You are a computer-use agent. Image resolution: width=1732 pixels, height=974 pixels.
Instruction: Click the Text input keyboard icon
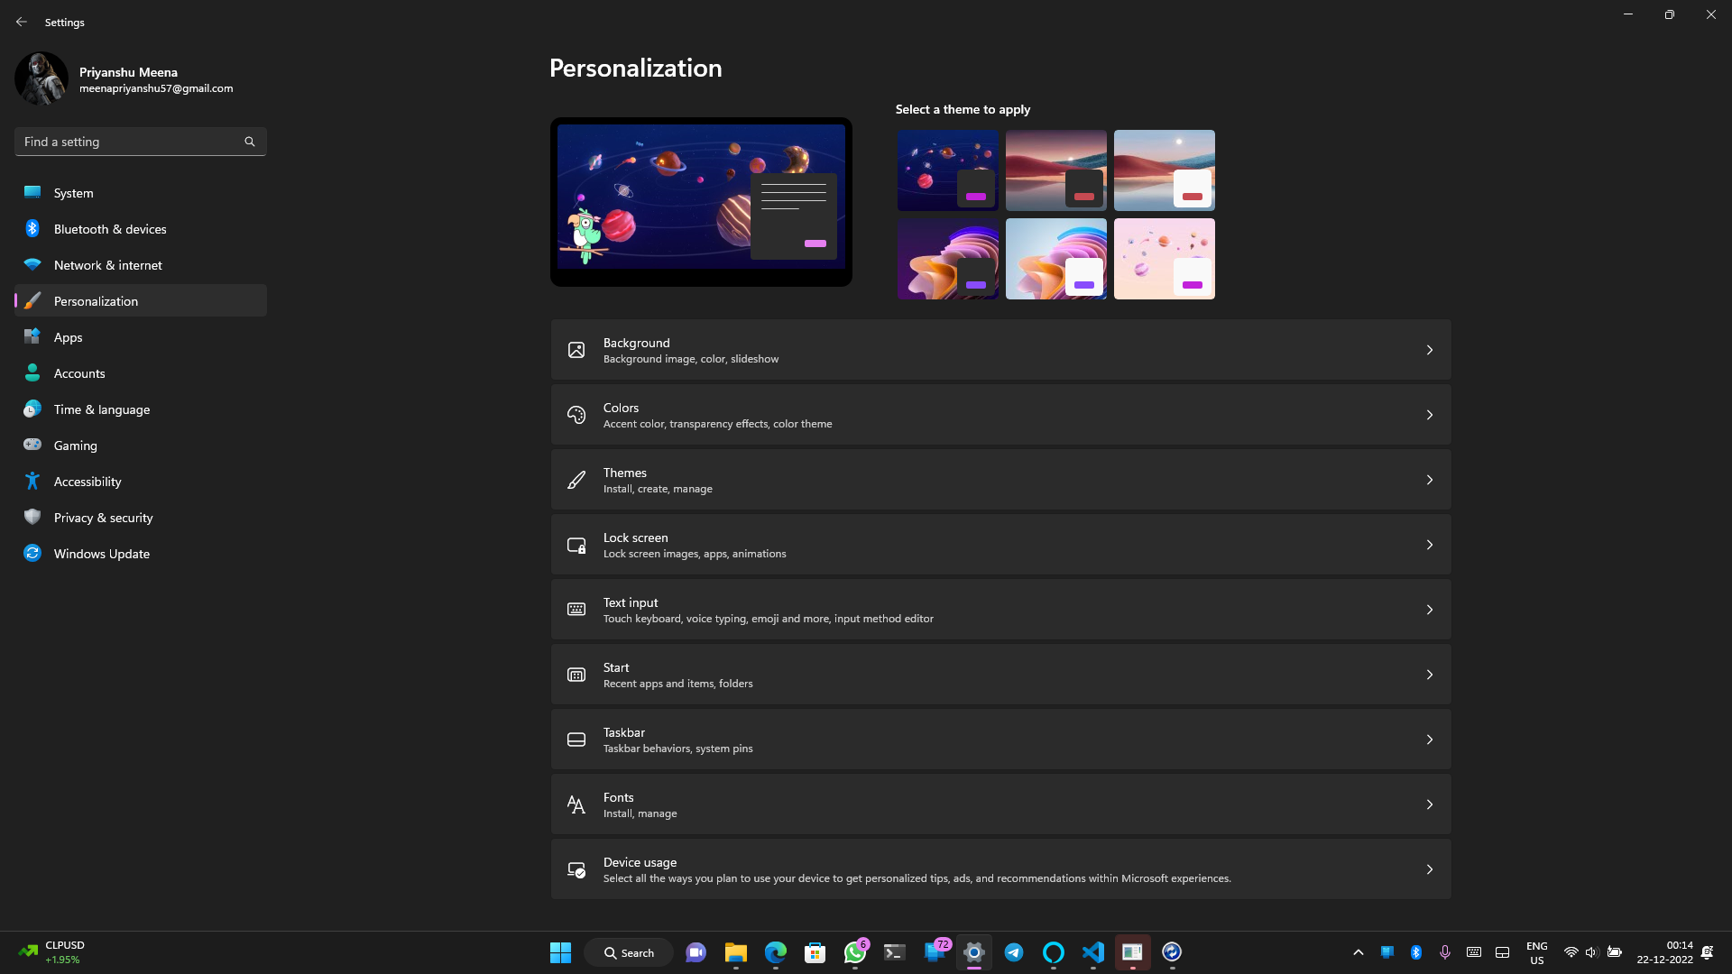point(576,610)
